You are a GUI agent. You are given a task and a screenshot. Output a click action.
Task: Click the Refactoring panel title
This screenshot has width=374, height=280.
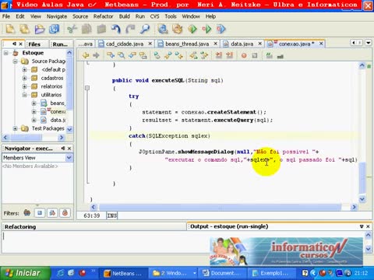coord(20,226)
